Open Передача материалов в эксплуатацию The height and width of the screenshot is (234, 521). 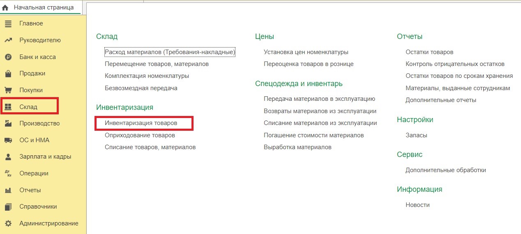click(x=319, y=99)
